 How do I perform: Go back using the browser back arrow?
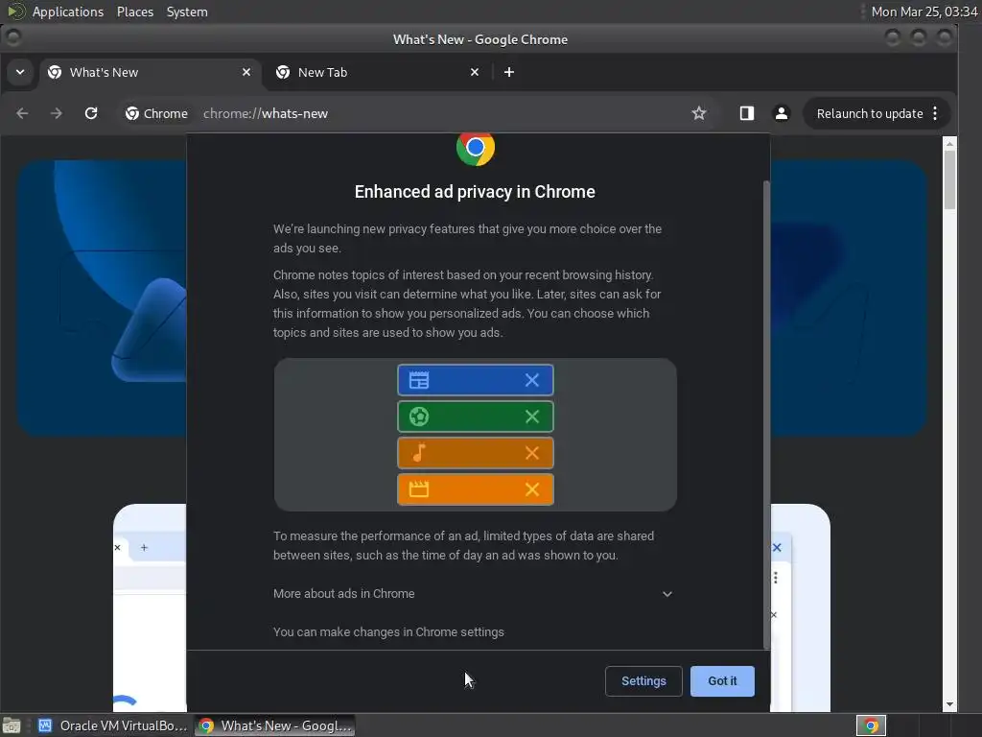[x=23, y=113]
